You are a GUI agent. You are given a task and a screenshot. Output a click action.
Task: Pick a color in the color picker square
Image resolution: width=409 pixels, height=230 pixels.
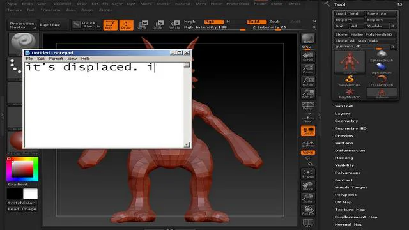22,169
